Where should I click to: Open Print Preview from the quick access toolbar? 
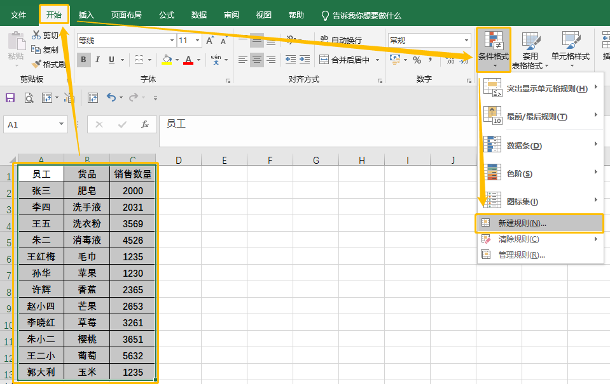tap(29, 98)
